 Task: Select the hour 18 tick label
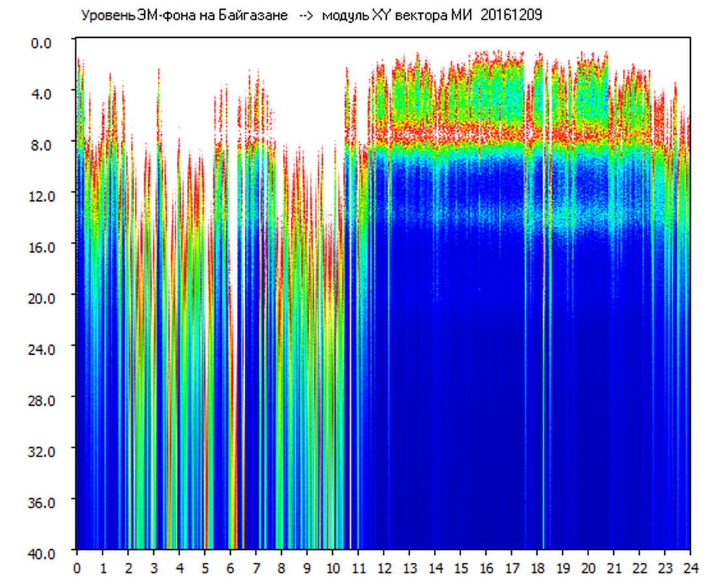coord(537,568)
